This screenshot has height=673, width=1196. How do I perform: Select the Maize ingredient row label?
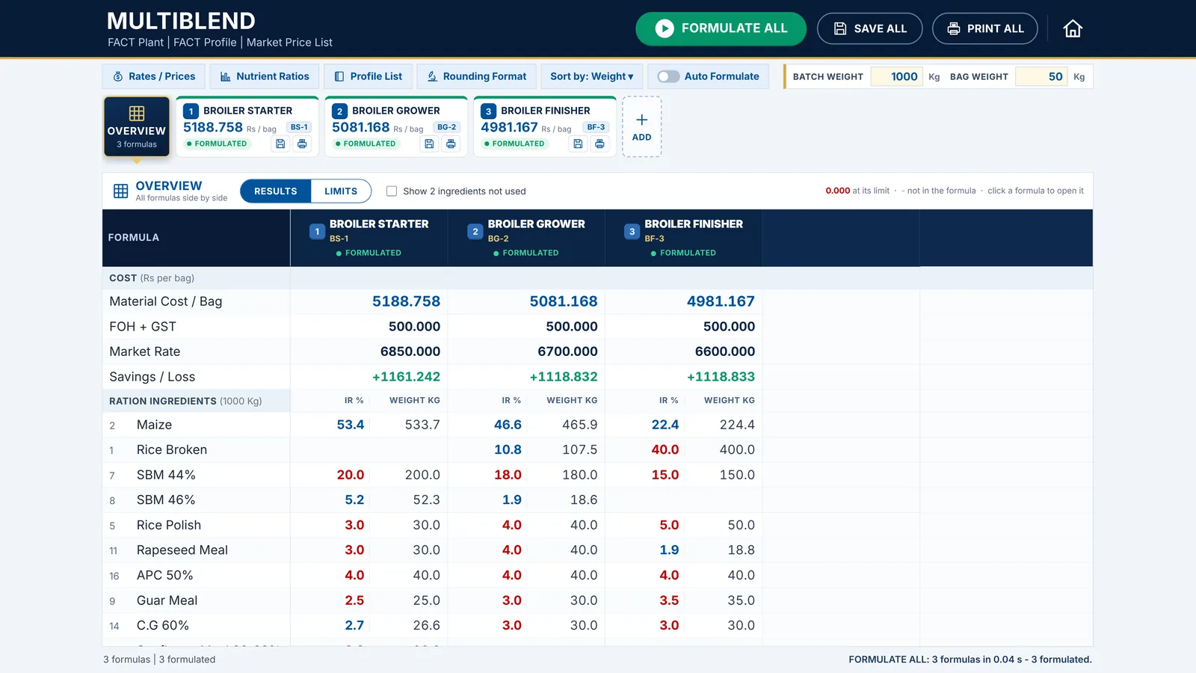point(154,425)
